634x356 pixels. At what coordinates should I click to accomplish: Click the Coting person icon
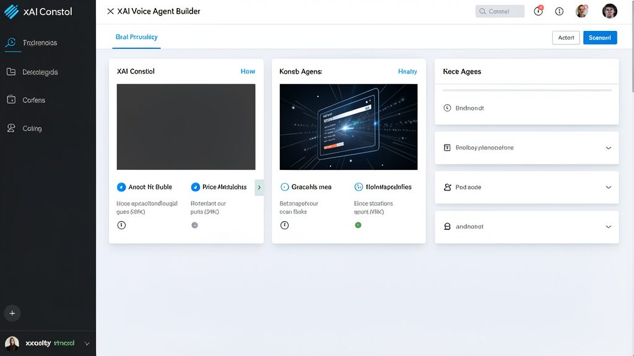point(11,128)
